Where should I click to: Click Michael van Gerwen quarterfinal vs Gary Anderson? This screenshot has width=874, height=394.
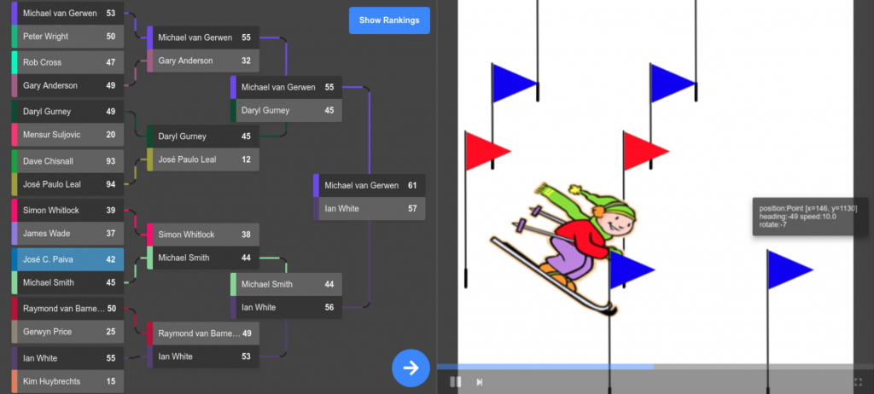pos(203,38)
